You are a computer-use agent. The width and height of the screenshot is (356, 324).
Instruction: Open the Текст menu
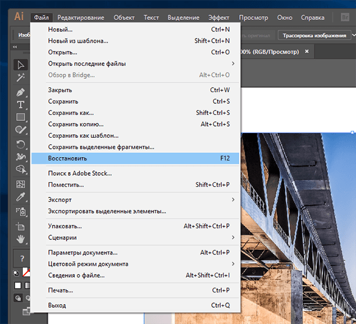pyautogui.click(x=151, y=18)
